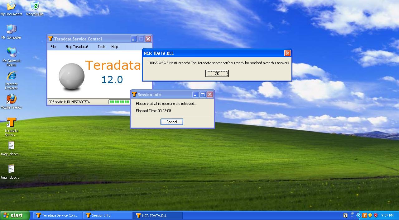
Task: Open the Windows Start menu
Action: [x=15, y=215]
